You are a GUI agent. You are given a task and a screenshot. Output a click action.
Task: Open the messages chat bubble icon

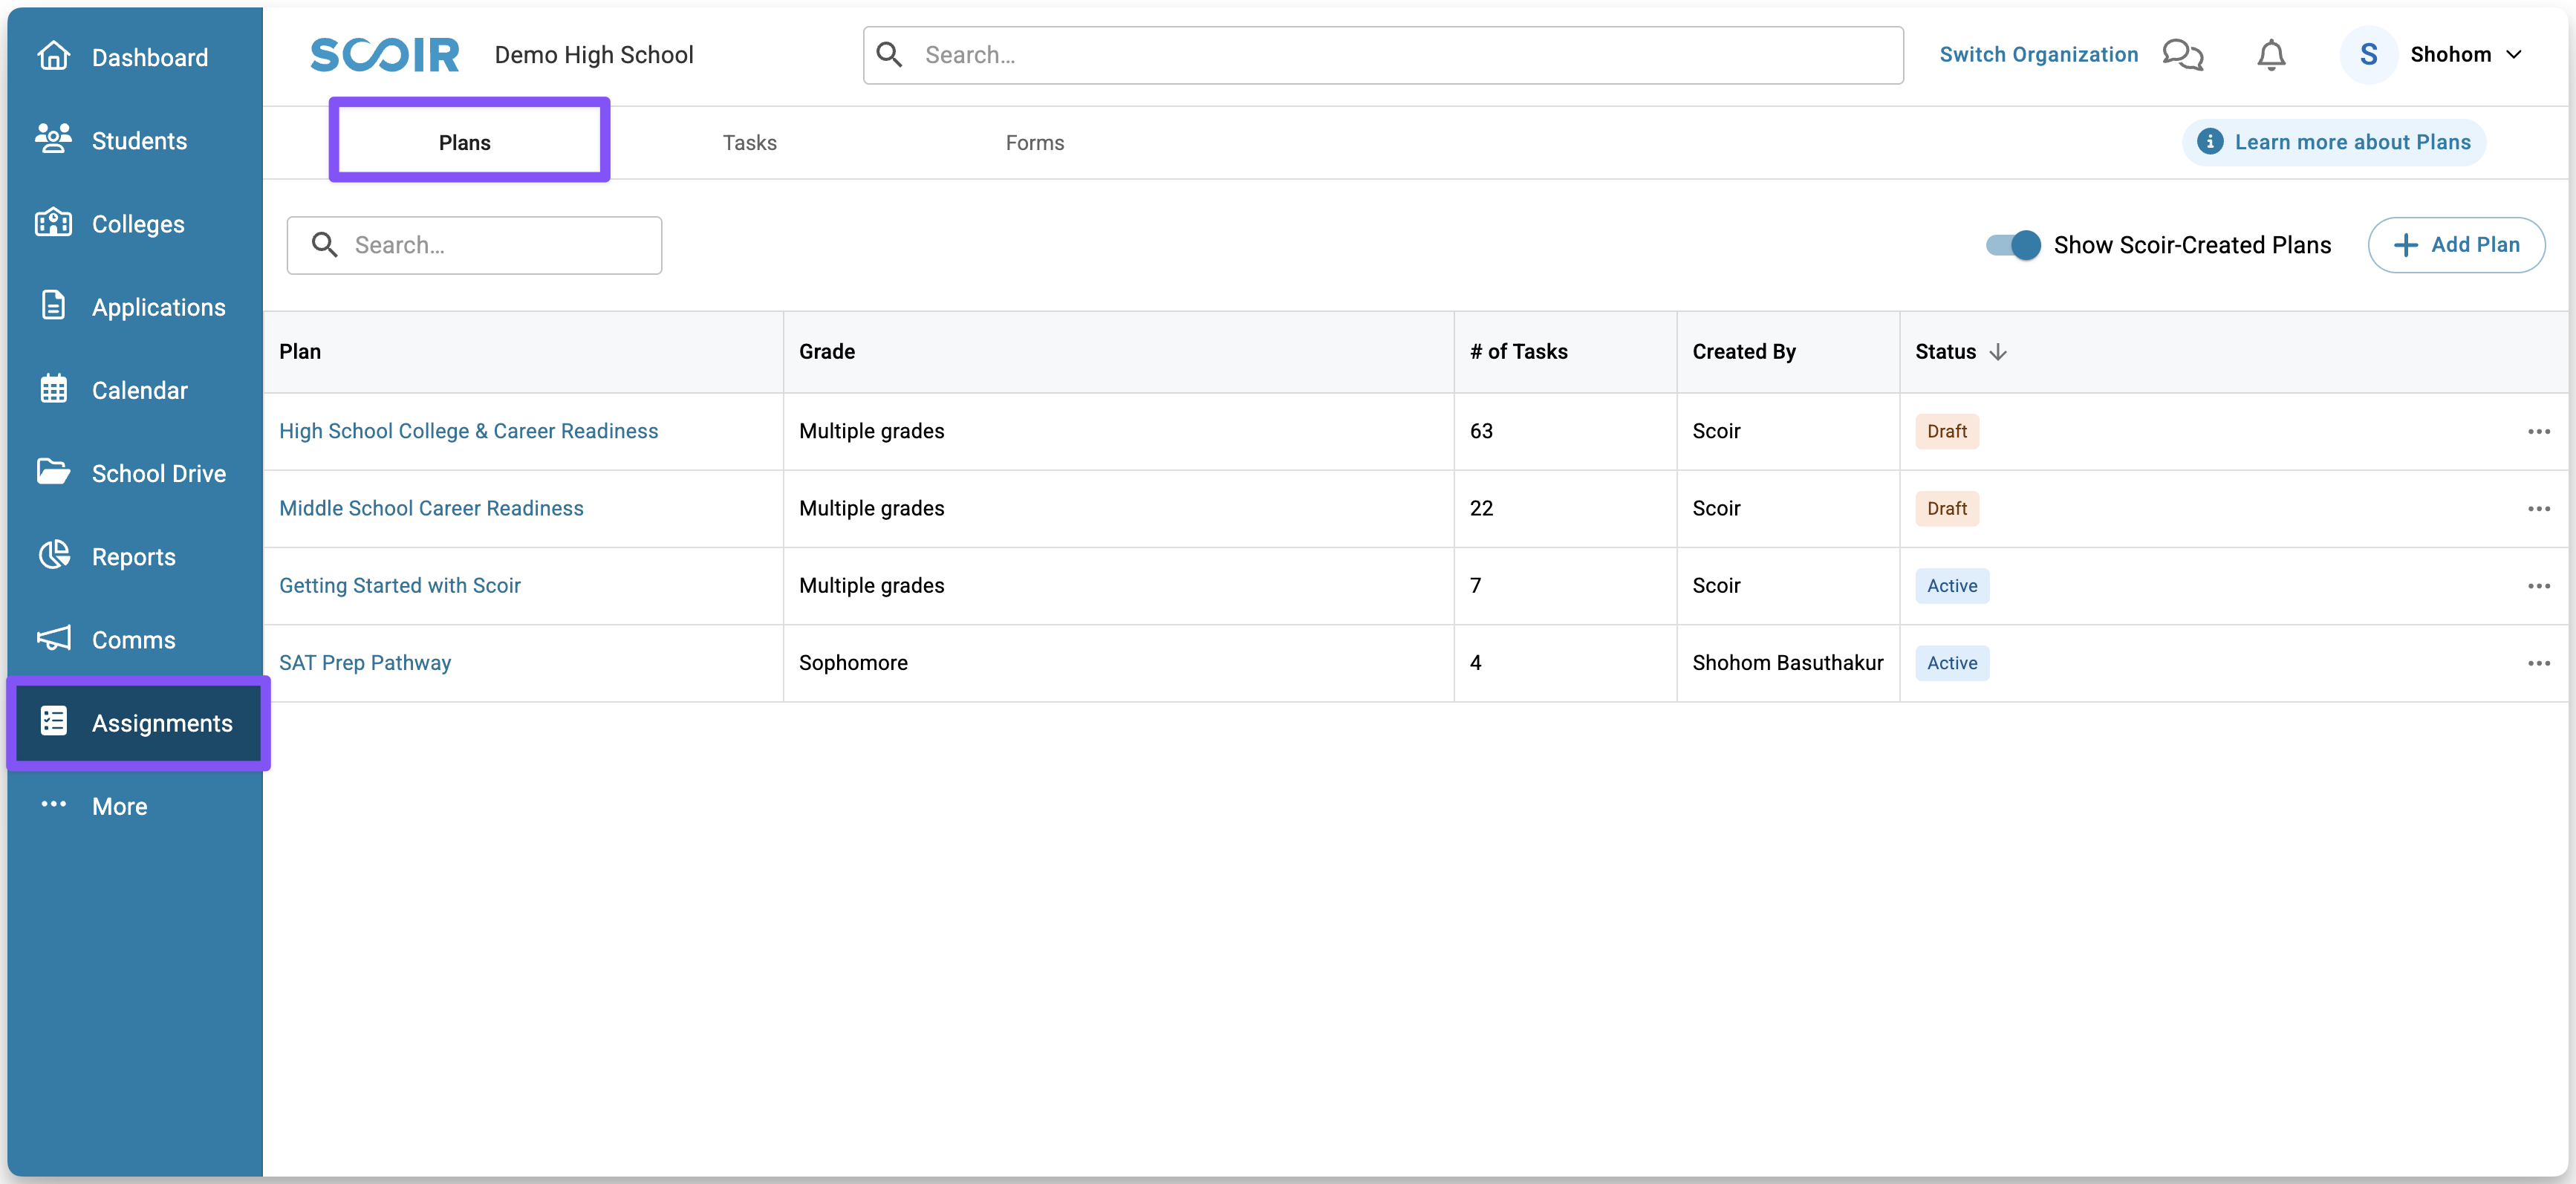click(x=2182, y=55)
